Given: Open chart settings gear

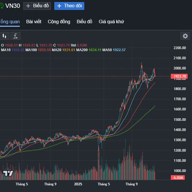Looking at the screenshot, I should tap(185, 36).
